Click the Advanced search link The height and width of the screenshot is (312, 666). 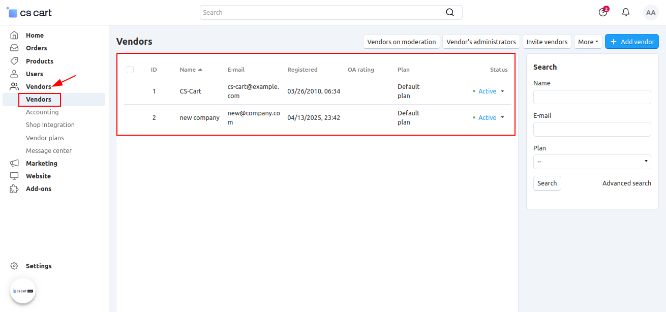(626, 183)
